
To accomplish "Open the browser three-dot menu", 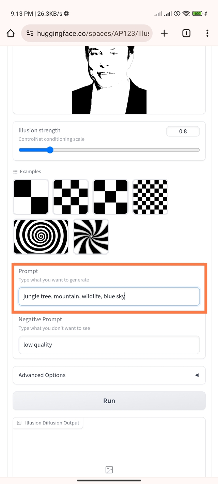I will point(207,33).
